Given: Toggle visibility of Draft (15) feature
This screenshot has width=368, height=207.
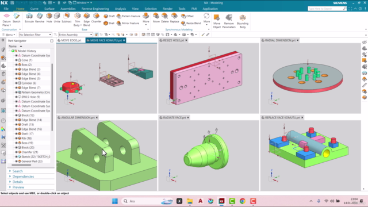Looking at the screenshot, I should [16, 124].
